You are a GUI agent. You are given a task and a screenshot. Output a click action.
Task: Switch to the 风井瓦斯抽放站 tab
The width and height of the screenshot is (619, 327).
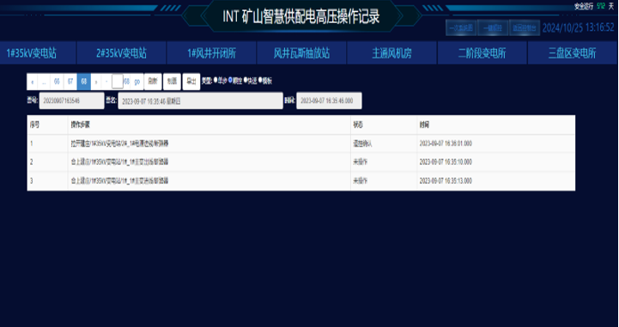tap(301, 53)
